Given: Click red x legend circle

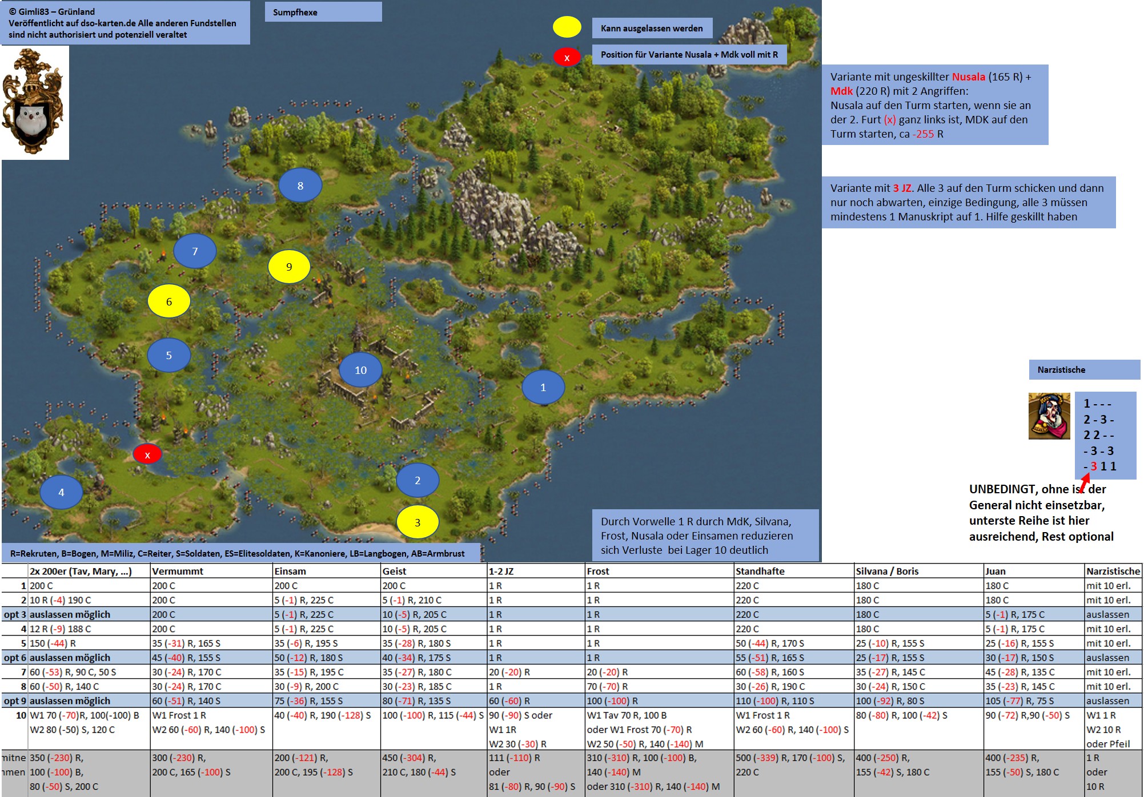Looking at the screenshot, I should pos(567,57).
